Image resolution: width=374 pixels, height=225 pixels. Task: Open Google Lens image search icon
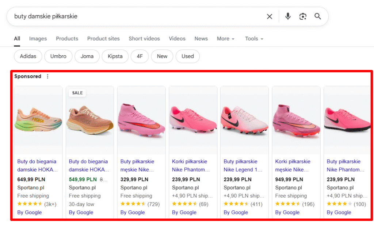click(303, 16)
